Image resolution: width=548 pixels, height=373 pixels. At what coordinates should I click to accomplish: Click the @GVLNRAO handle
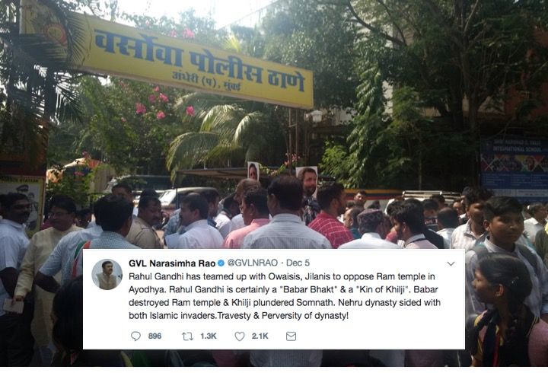(x=253, y=263)
